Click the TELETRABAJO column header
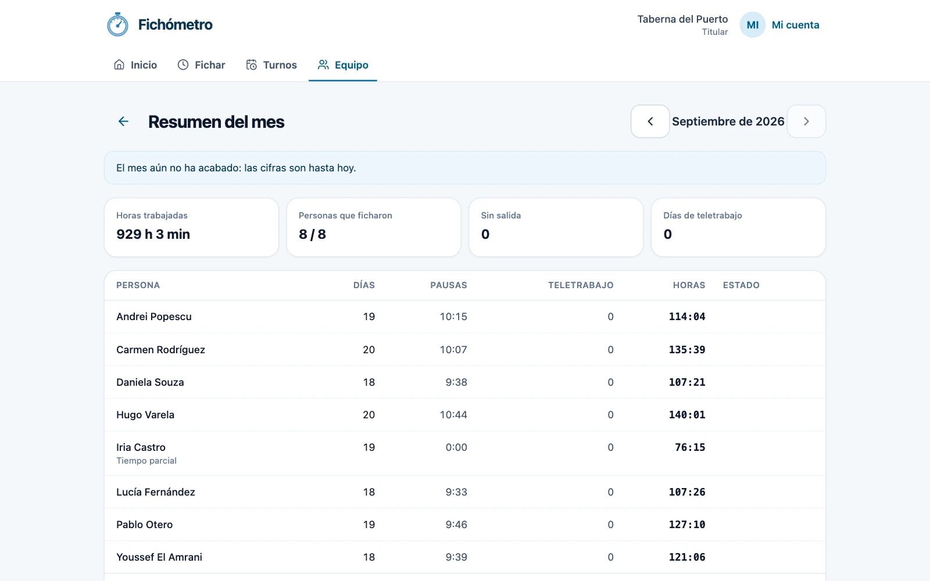 (x=581, y=285)
